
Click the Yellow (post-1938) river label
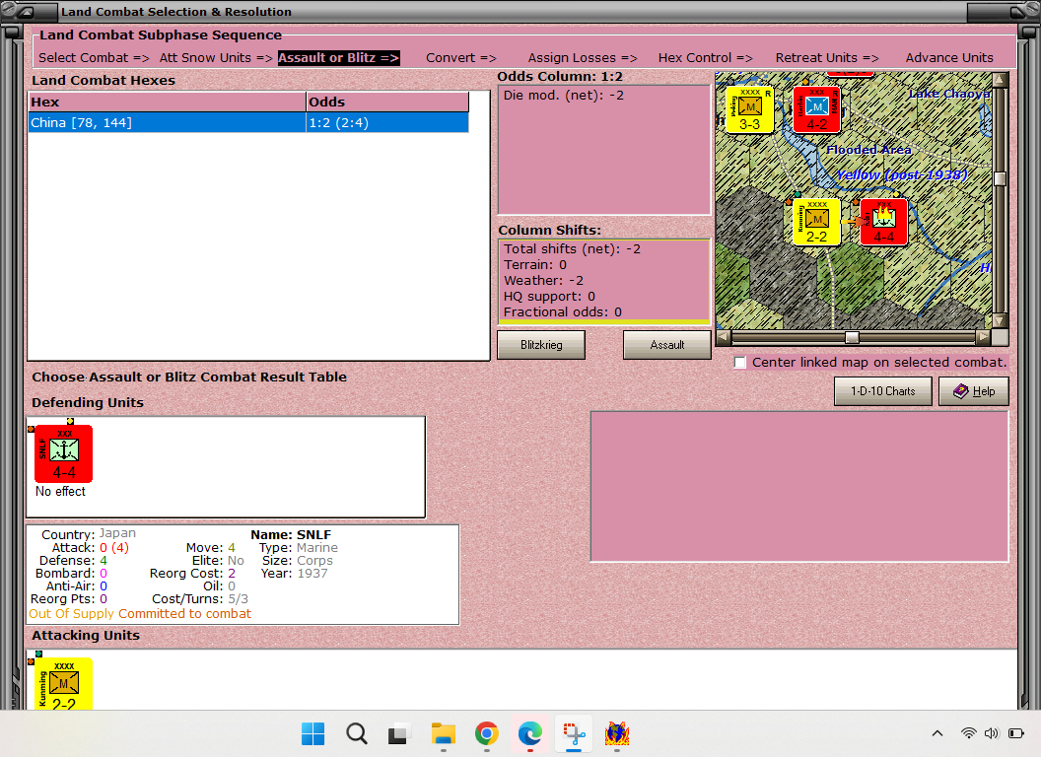901,174
